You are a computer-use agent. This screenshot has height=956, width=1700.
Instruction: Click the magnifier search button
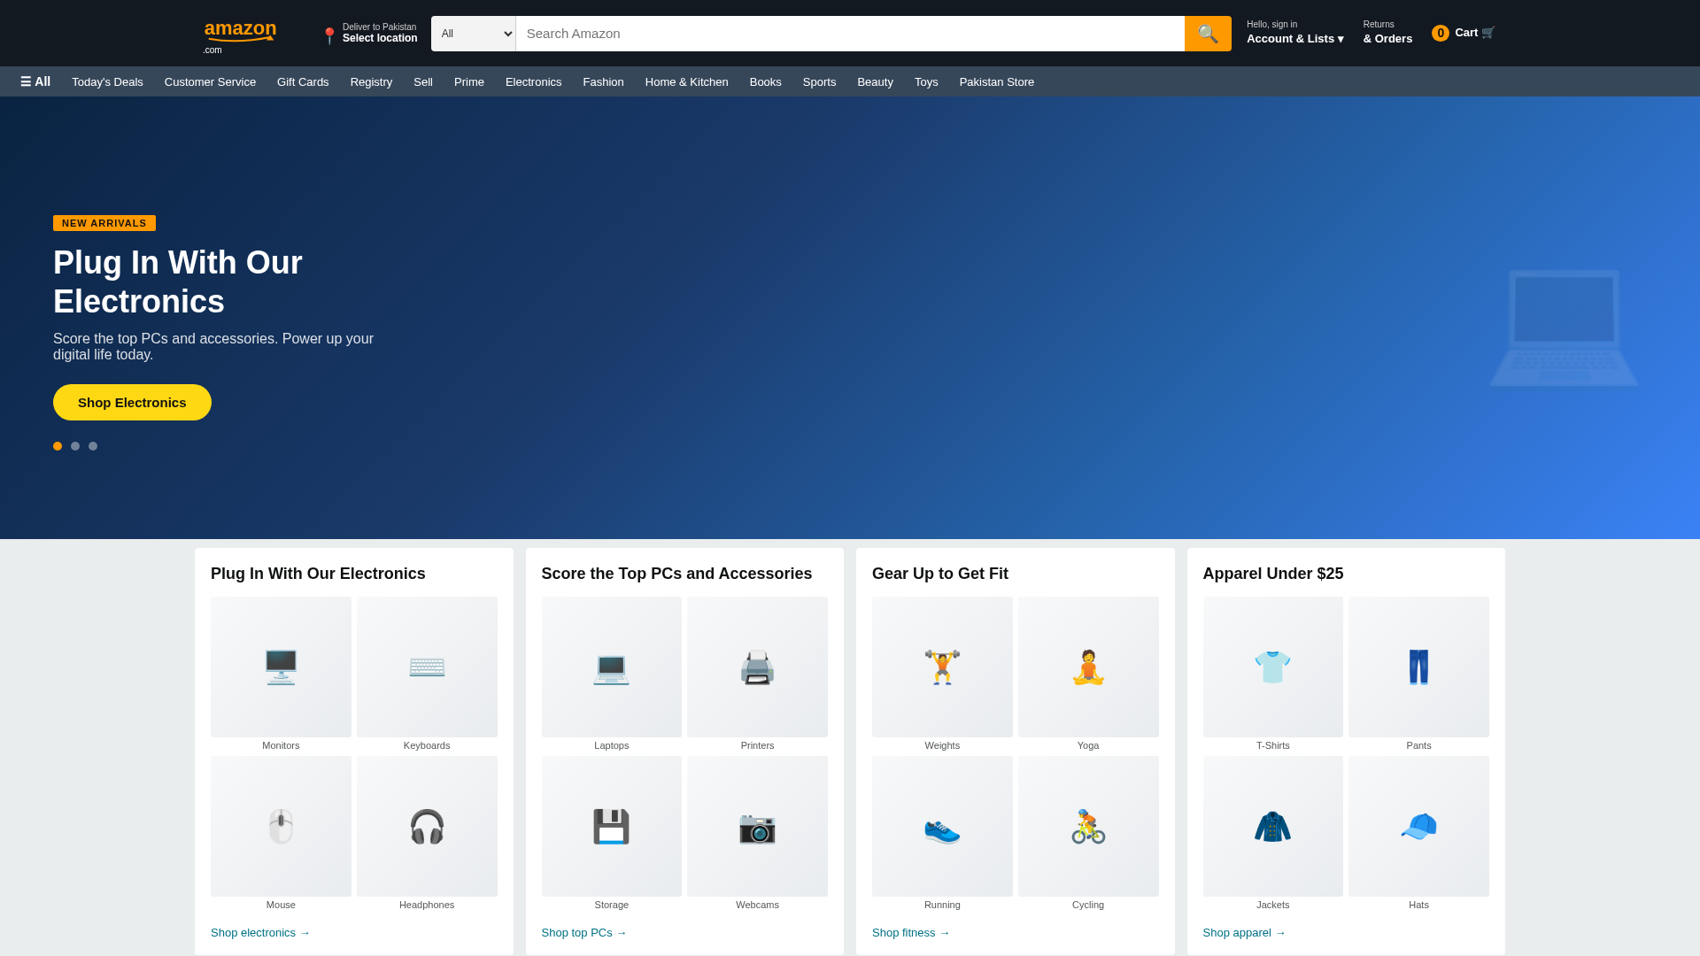pyautogui.click(x=1208, y=34)
